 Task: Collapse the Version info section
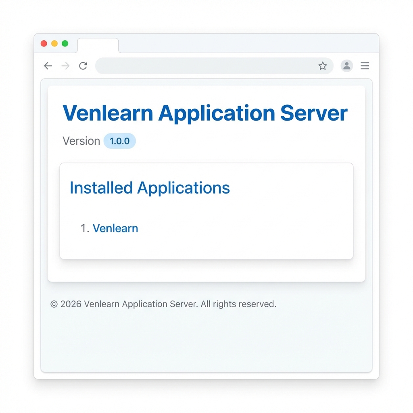(81, 141)
